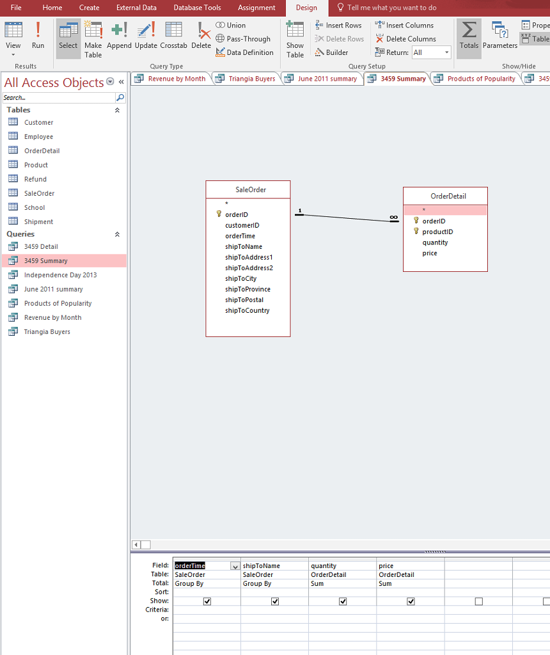Screen dimensions: 550x655
Task: Open the orderTime field dropdown arrow
Action: click(235, 566)
